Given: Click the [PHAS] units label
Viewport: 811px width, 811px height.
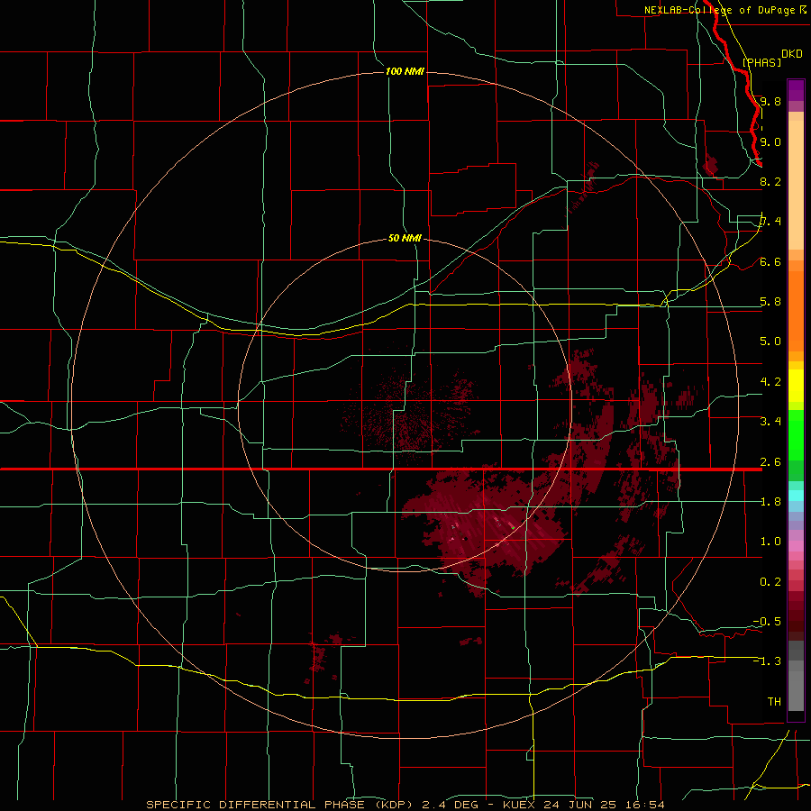Looking at the screenshot, I should [x=761, y=62].
